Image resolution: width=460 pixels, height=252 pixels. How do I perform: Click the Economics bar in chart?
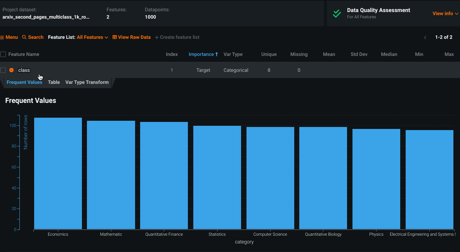pos(58,173)
